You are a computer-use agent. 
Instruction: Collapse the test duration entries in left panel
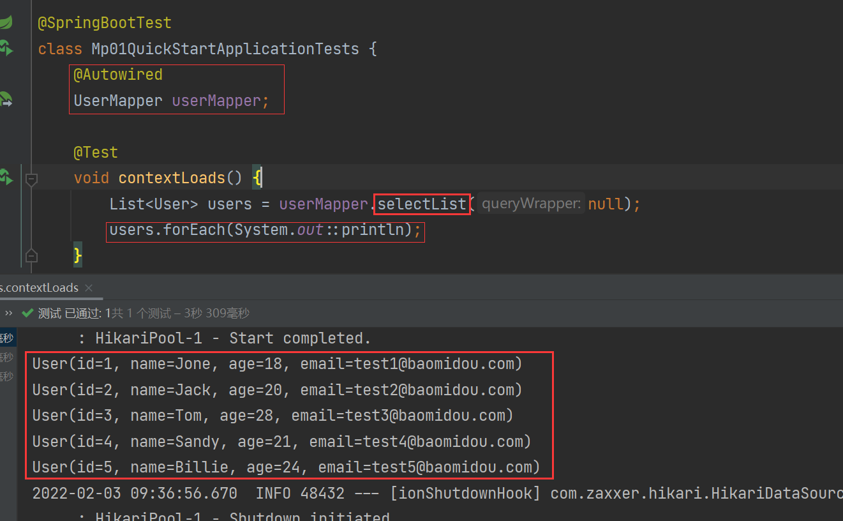[6, 358]
